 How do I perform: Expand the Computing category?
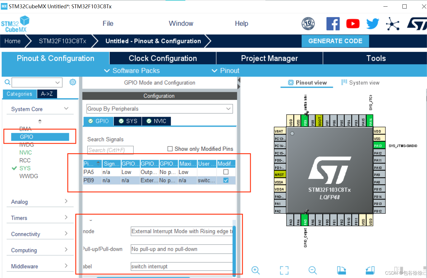pos(66,250)
